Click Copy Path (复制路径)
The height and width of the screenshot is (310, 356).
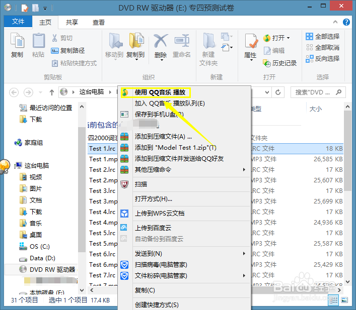point(68,51)
